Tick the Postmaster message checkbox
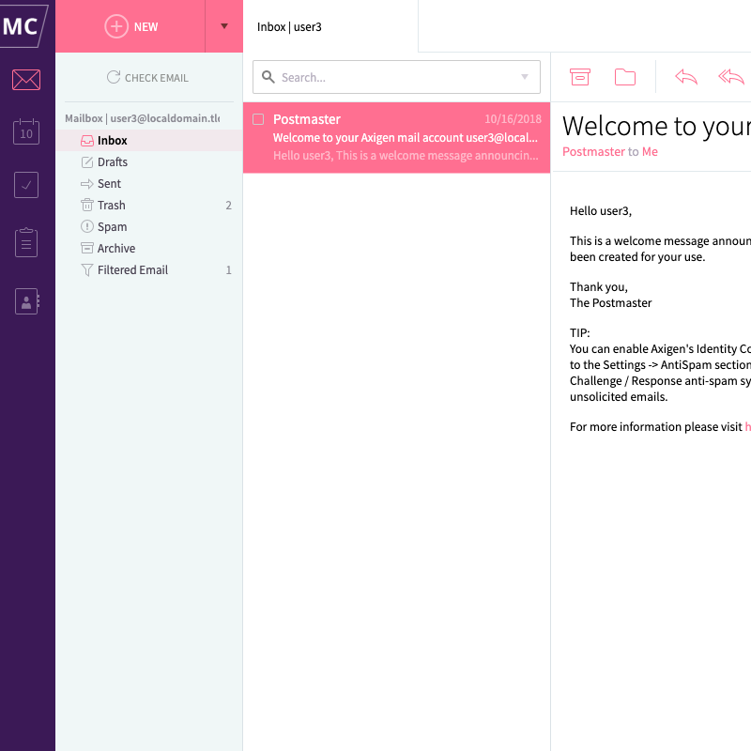 (258, 119)
